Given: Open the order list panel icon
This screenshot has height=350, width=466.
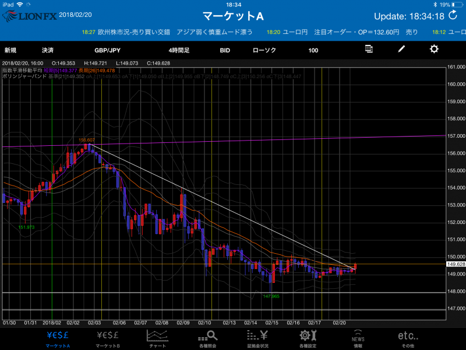Looking at the screenshot, I should pyautogui.click(x=369, y=49).
